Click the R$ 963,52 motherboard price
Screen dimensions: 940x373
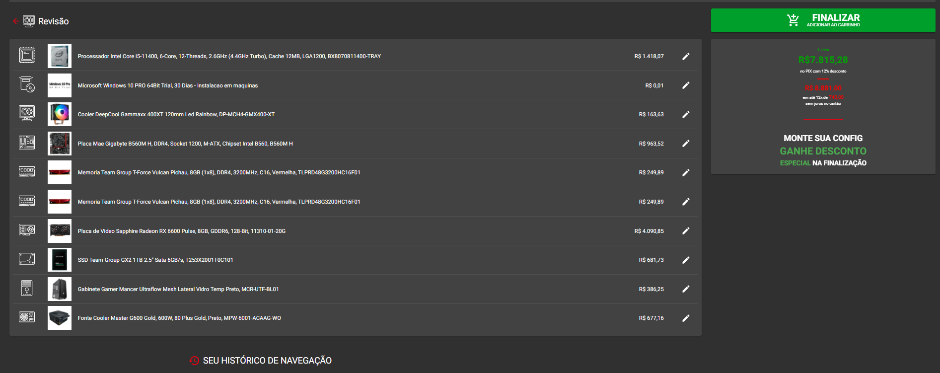(651, 144)
